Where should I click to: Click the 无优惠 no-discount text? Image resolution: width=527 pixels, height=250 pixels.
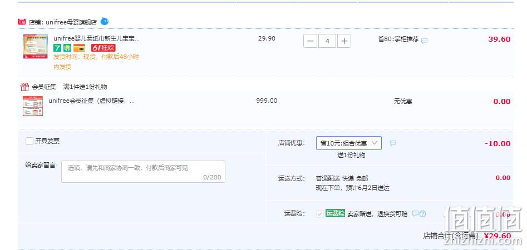point(403,101)
